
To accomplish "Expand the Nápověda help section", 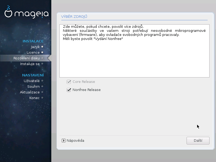I will click(63, 140).
